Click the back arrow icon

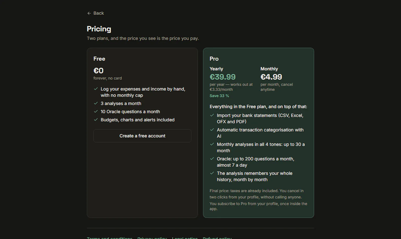[89, 13]
